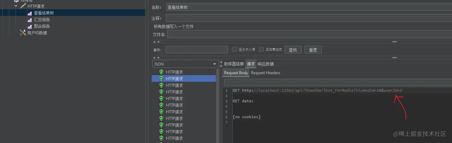The width and height of the screenshot is (452, 143).
Task: Open the Request Body tab
Action: coord(236,73)
